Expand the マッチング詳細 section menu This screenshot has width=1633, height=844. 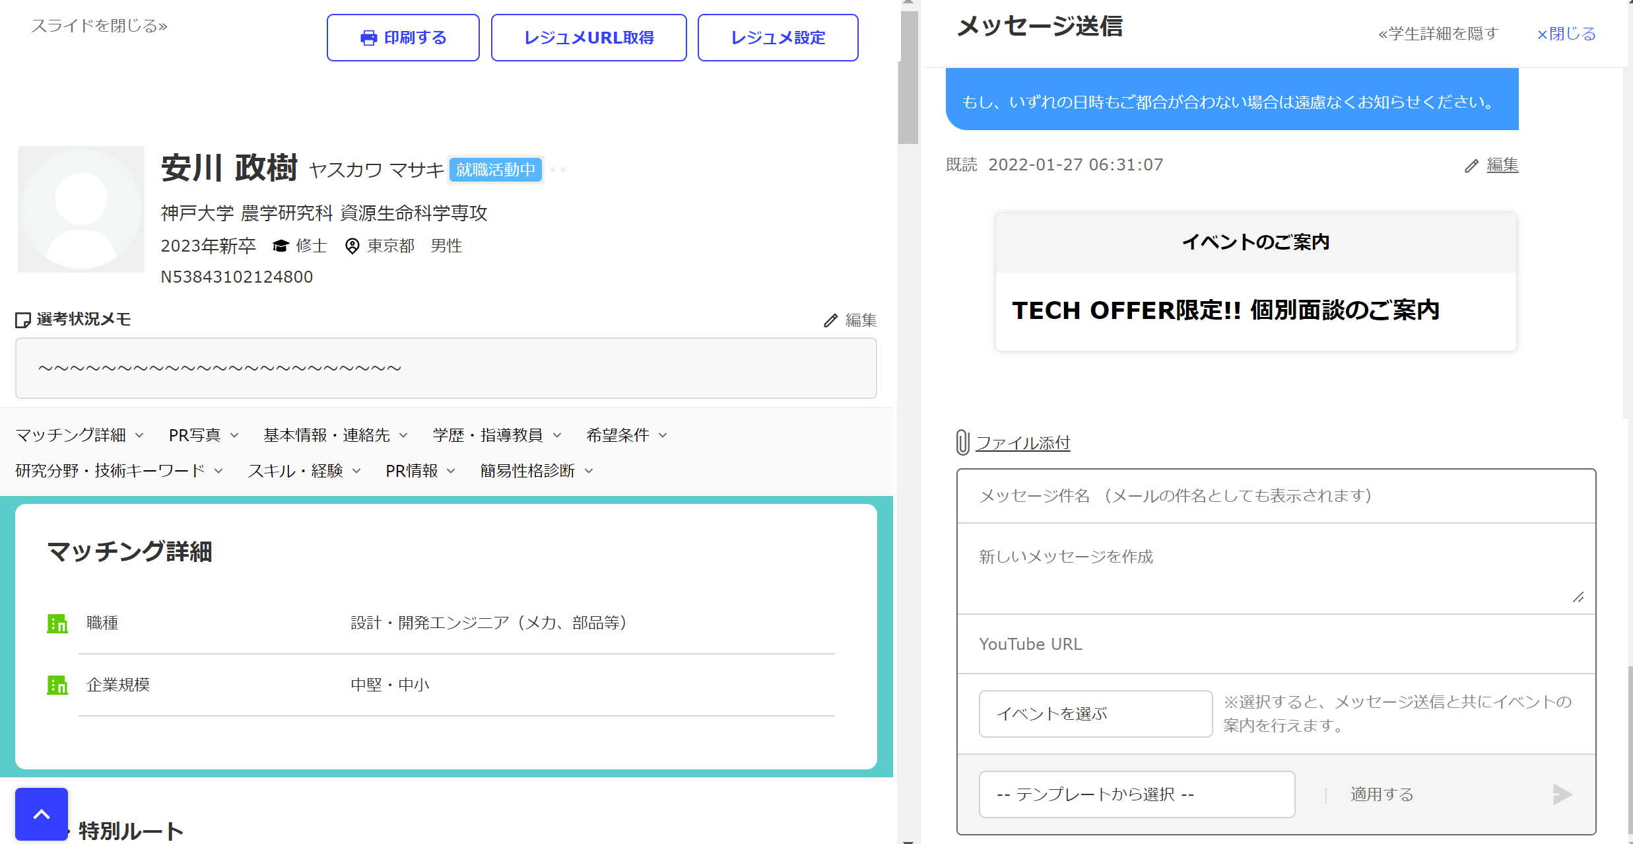[79, 435]
